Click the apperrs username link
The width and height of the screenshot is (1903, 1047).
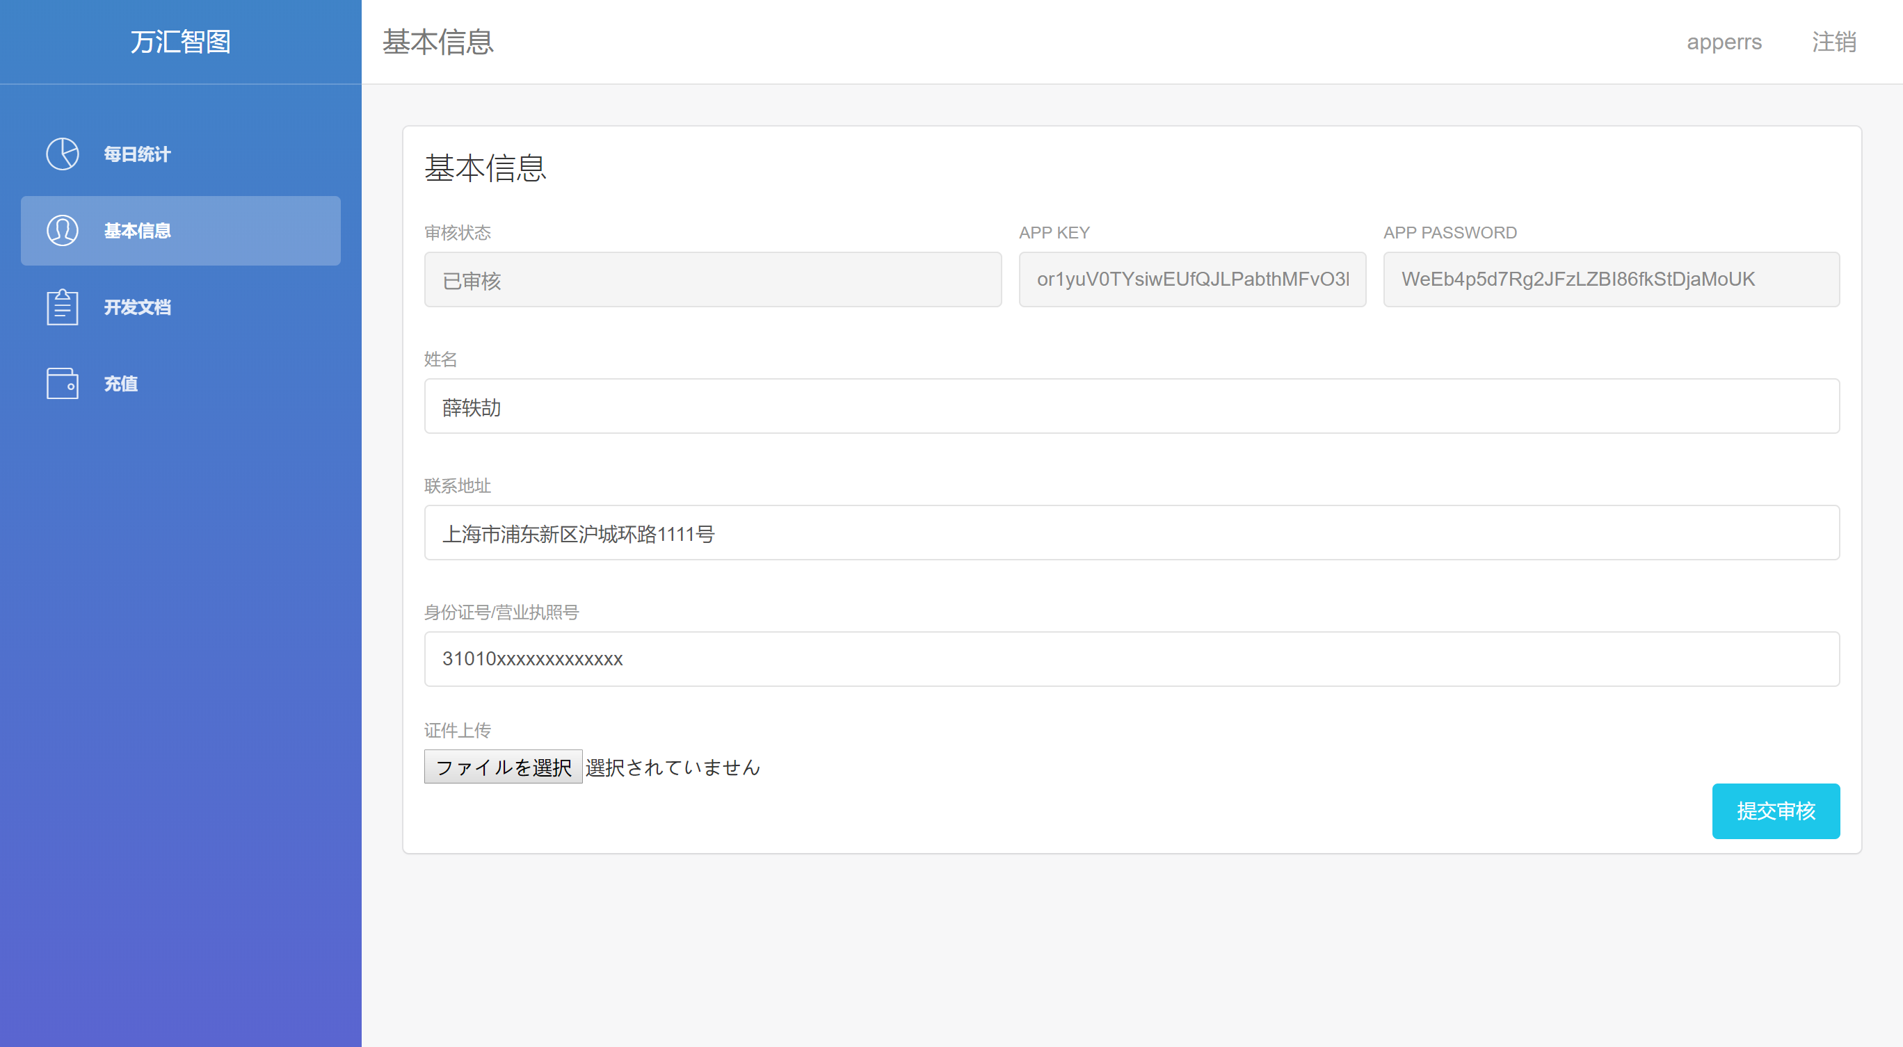[1724, 42]
